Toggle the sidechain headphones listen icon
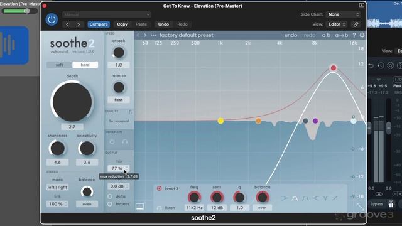This screenshot has height=226, width=402. pos(125,141)
